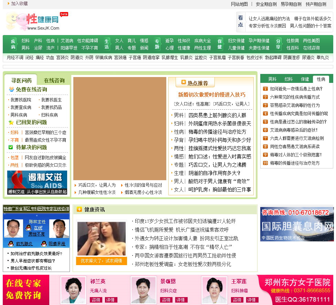Image resolution: width=336 pixels, height=305 pixels.
Task: Open 如何避免一夜情后患上性病? article
Action: click(296, 89)
